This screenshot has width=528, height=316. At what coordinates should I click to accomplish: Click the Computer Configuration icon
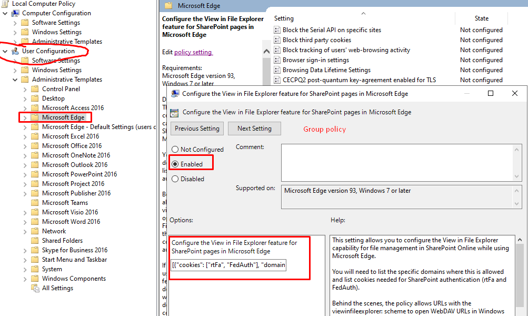(x=15, y=13)
